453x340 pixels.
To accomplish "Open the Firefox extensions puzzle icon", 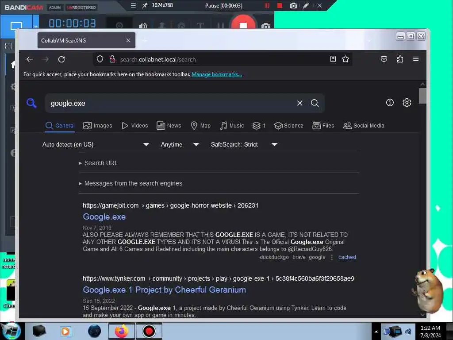I will point(400,59).
